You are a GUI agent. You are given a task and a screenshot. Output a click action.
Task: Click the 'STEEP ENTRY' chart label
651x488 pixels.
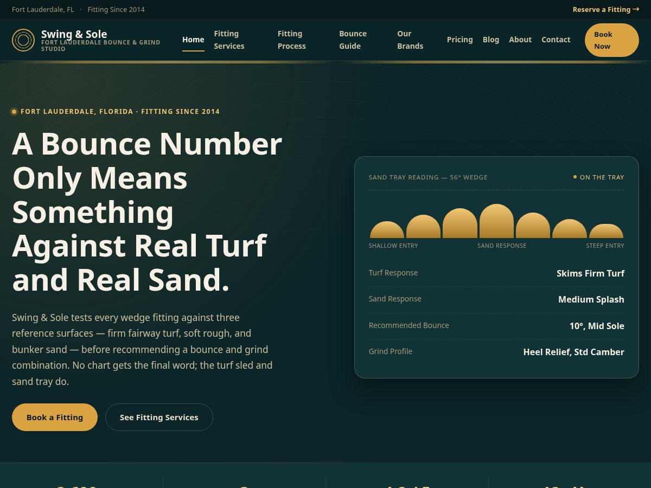(x=605, y=246)
